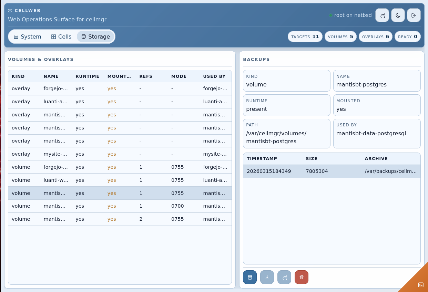Image resolution: width=428 pixels, height=292 pixels.
Task: Toggle dark mode with the moon icon
Action: (398, 15)
